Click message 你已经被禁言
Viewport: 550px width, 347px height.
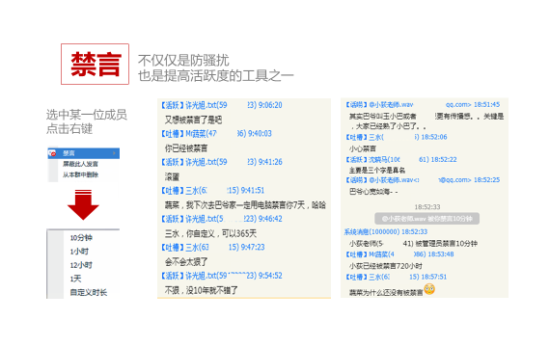coord(186,148)
